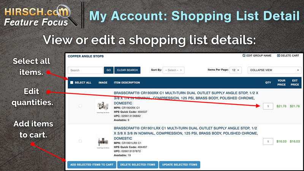Click the Ext Price column header
The width and height of the screenshot is (304, 171).
(295, 82)
